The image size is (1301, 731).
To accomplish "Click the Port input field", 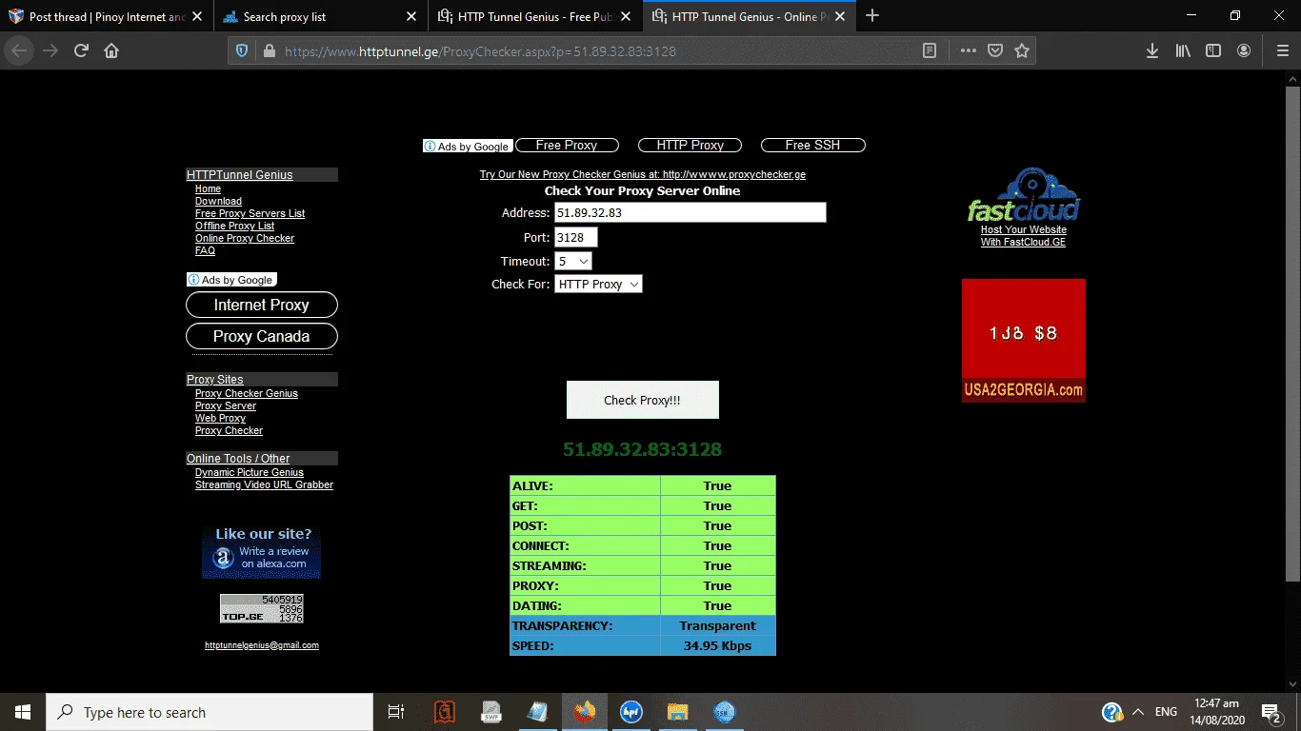I will tap(575, 237).
